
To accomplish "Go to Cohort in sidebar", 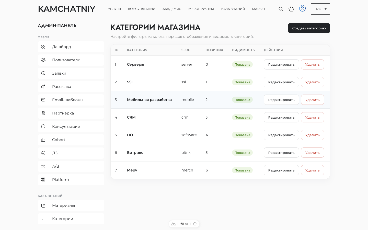I will (x=71, y=140).
